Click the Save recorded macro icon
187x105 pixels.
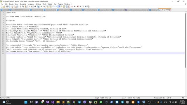tap(88, 6)
